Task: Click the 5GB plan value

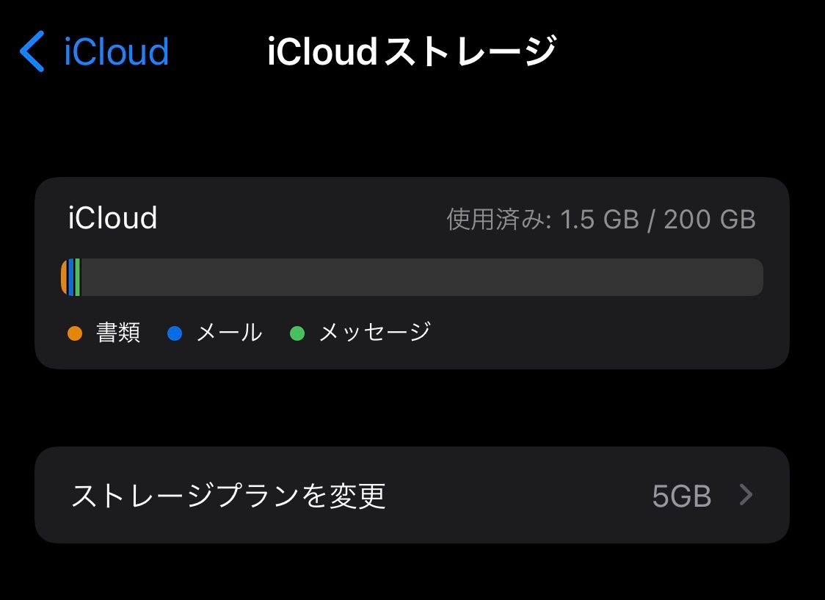Action: coord(681,496)
